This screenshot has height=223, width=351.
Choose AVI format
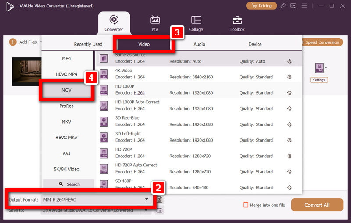click(x=67, y=153)
